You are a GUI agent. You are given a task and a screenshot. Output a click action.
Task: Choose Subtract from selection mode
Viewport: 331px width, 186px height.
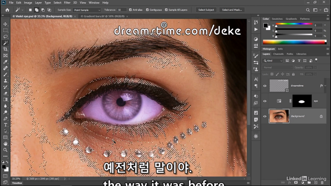coord(43,10)
